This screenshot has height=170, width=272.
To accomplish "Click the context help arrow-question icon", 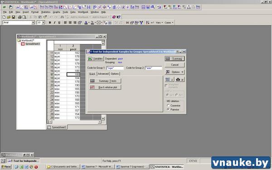I will [119, 17].
